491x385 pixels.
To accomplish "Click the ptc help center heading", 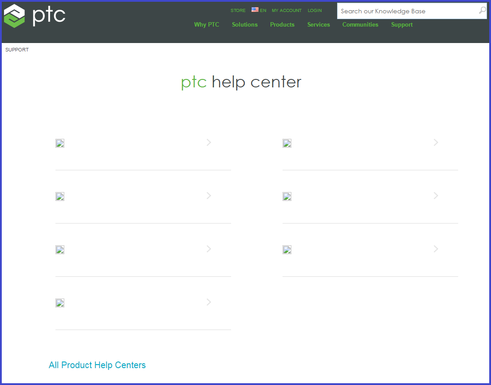I will pyautogui.click(x=241, y=82).
